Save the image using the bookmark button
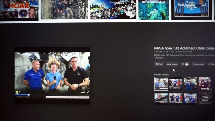The width and height of the screenshot is (215, 121). pos(185,64)
